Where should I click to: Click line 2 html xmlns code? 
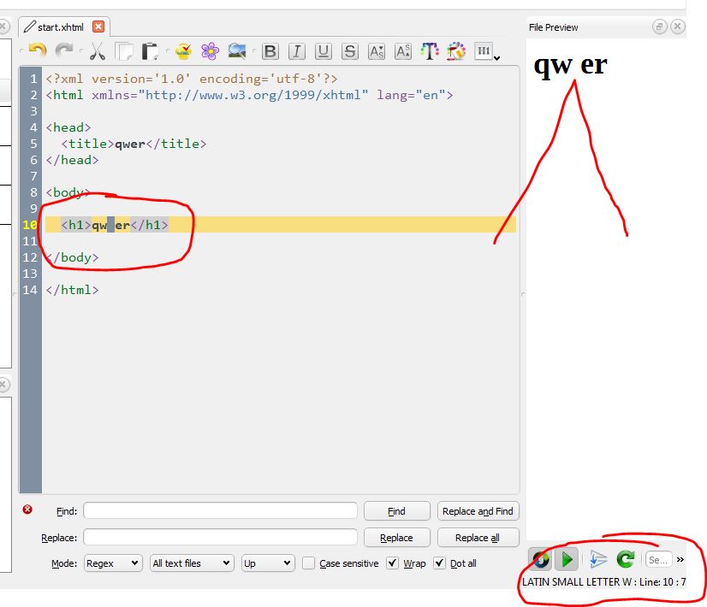(249, 95)
